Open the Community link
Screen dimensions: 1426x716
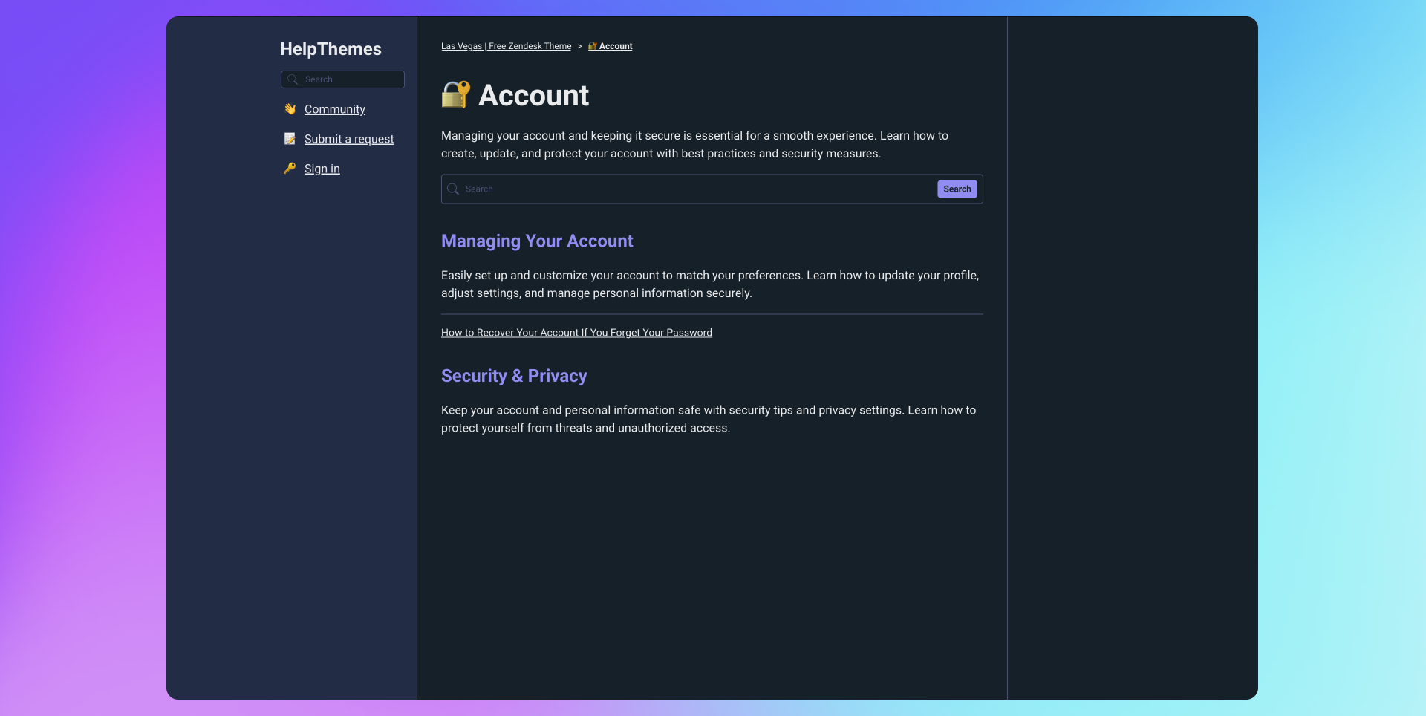point(334,109)
